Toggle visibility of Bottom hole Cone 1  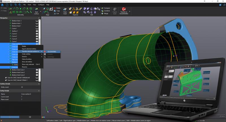[x=37, y=70]
